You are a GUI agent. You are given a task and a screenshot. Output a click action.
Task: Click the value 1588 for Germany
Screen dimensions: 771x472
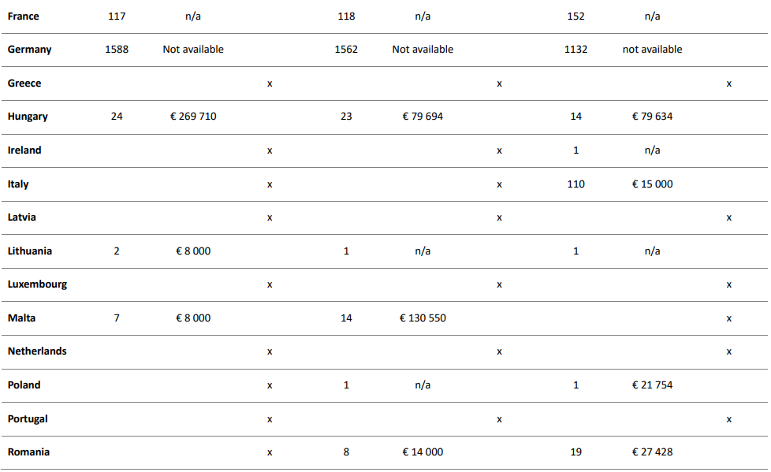pos(117,50)
